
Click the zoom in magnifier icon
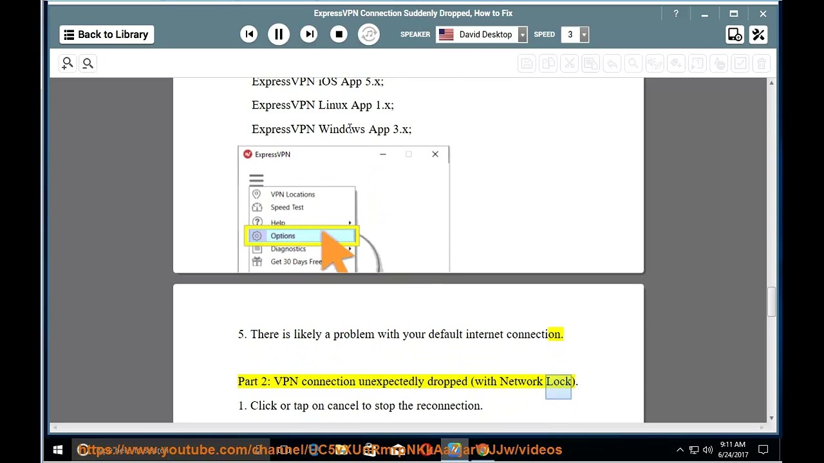pyautogui.click(x=67, y=63)
